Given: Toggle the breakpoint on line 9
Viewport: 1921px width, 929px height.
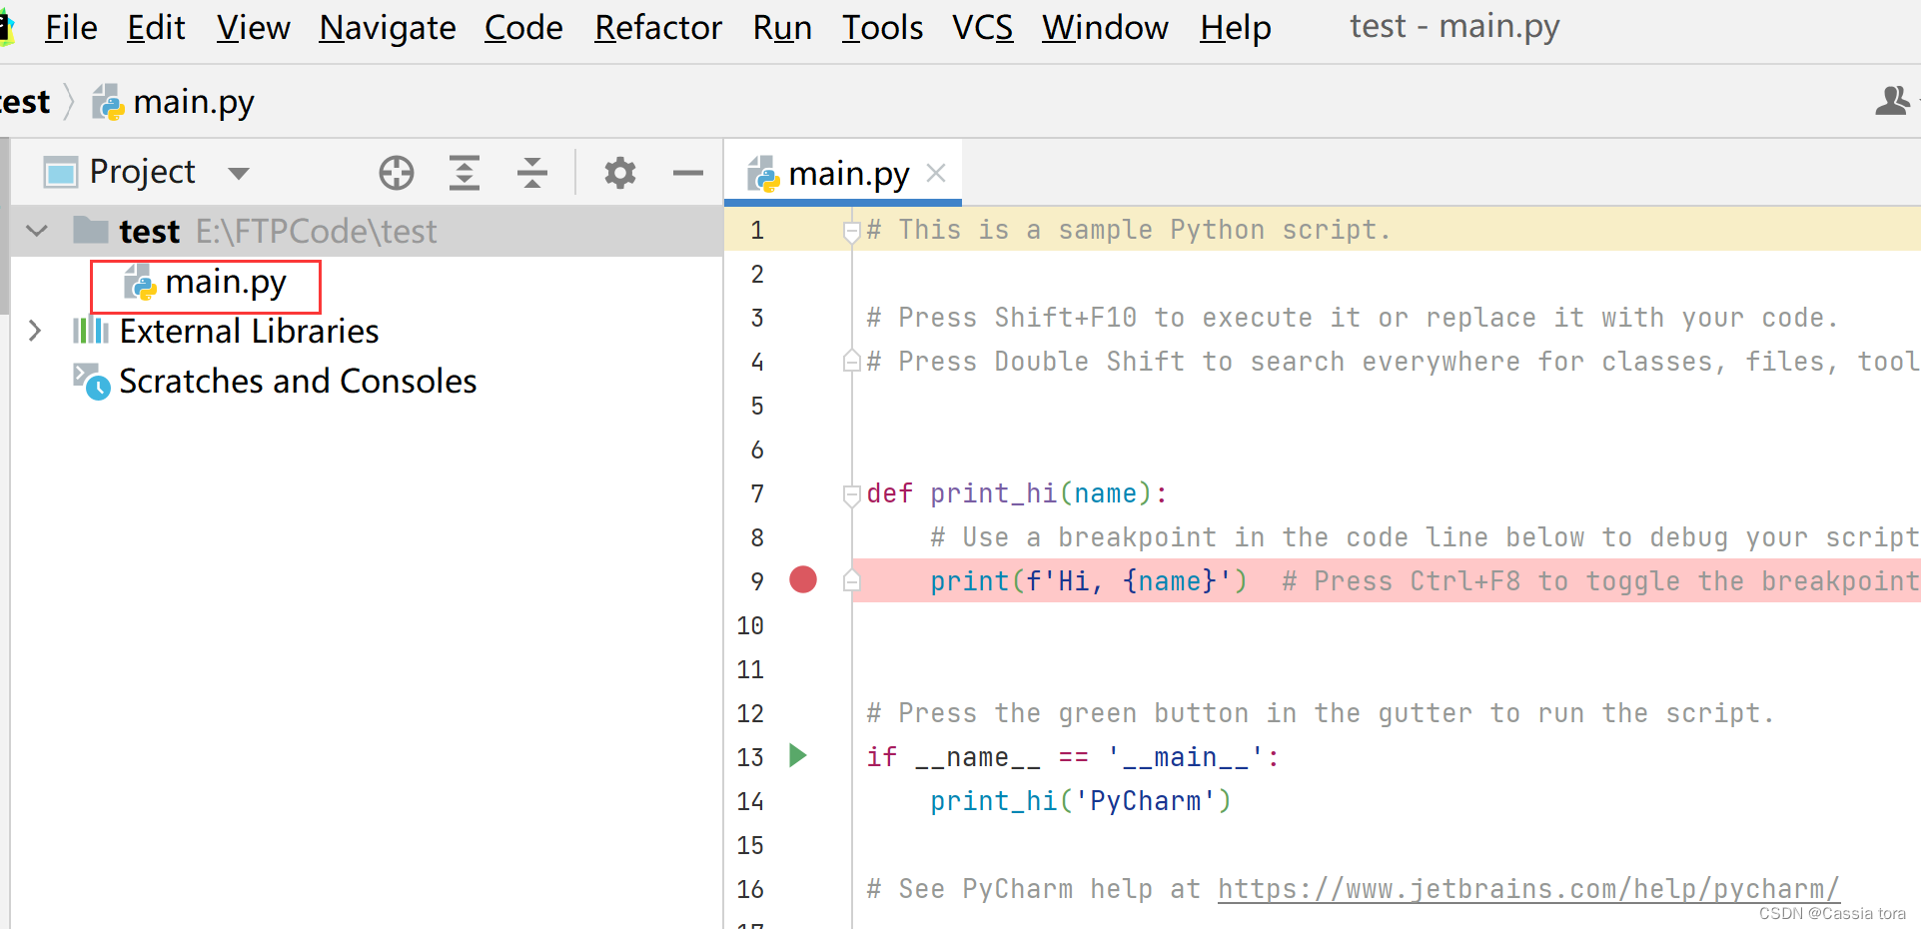Looking at the screenshot, I should 803,579.
